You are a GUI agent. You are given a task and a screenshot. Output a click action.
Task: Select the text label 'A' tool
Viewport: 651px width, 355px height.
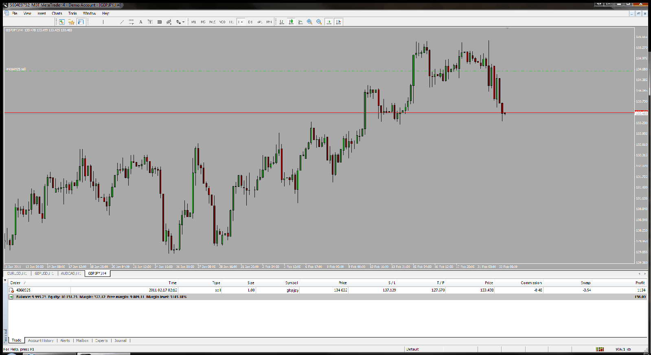click(141, 22)
